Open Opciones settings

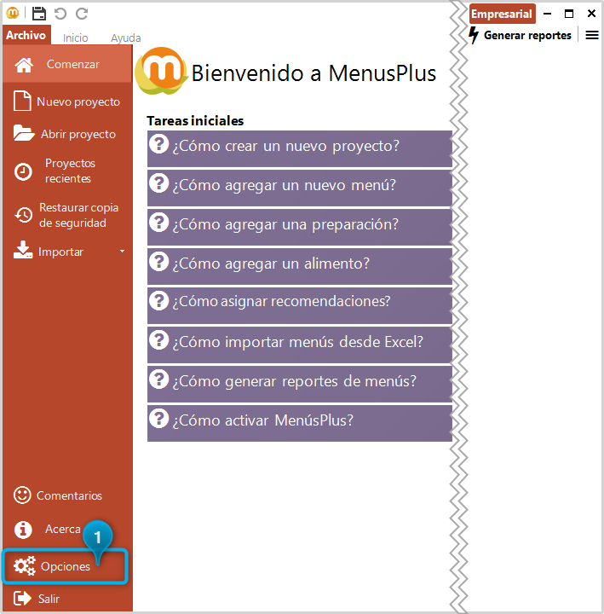[x=65, y=566]
